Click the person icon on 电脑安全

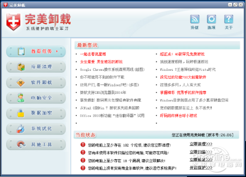click(x=21, y=98)
